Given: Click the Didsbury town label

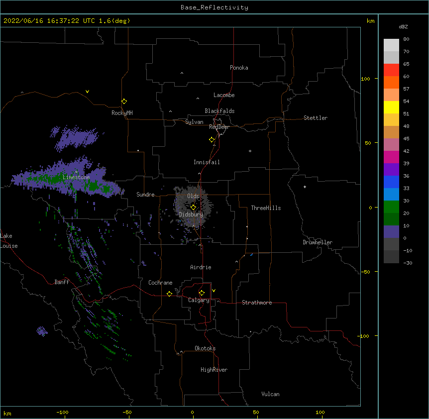Looking at the screenshot, I should tap(191, 214).
